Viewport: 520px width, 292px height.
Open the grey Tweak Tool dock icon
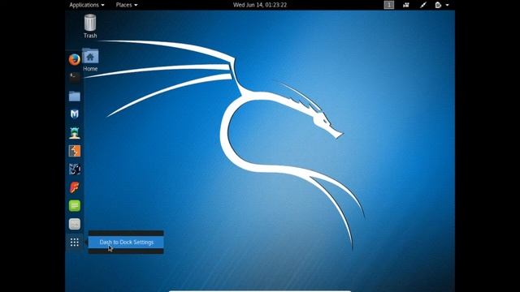tap(75, 224)
